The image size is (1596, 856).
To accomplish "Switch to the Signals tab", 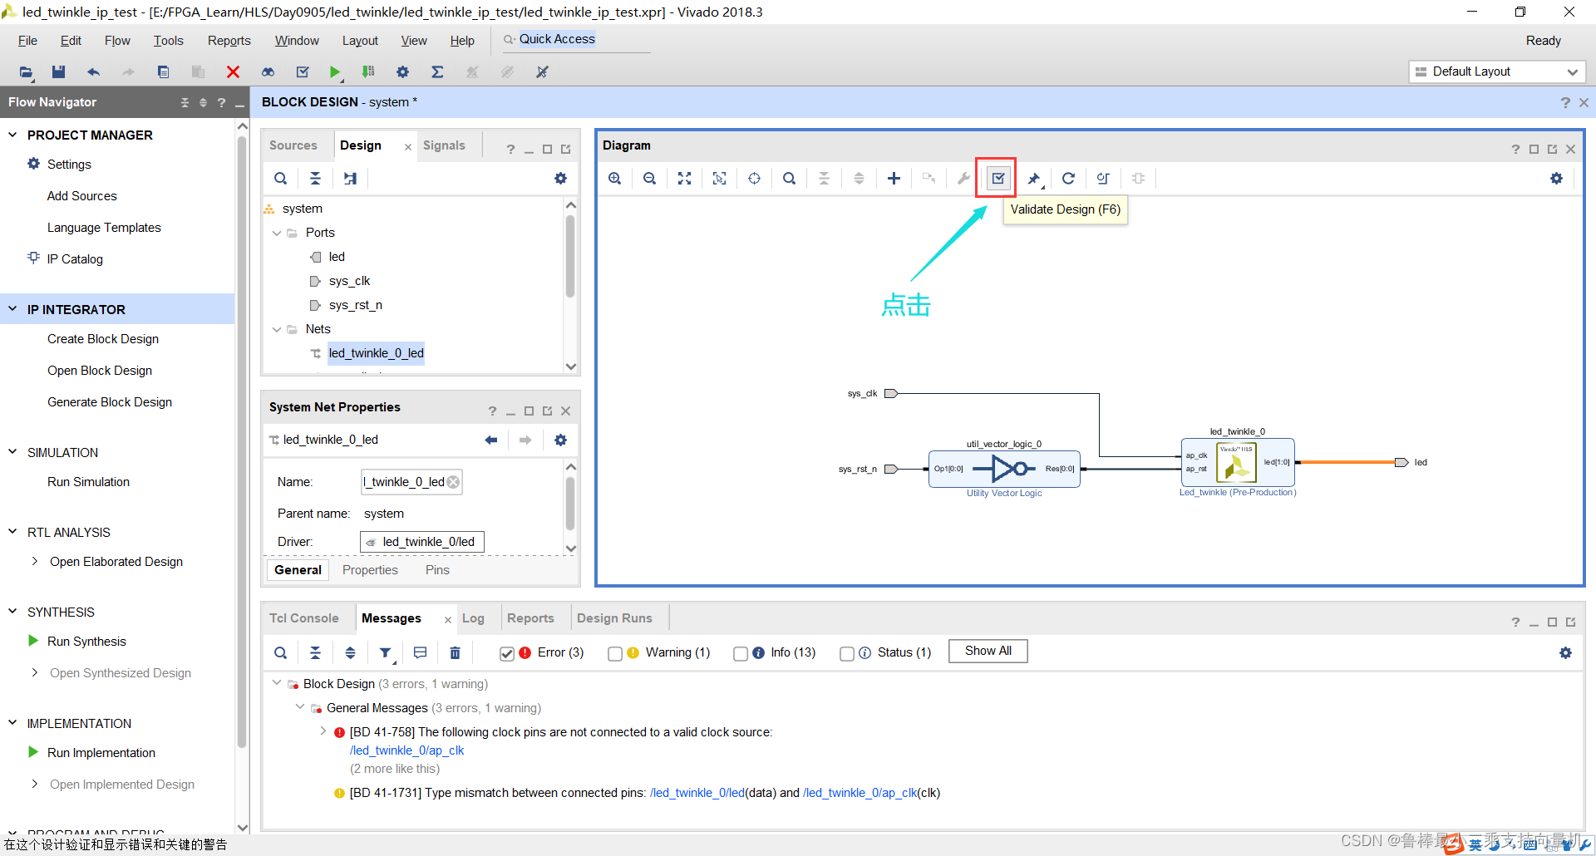I will (444, 145).
